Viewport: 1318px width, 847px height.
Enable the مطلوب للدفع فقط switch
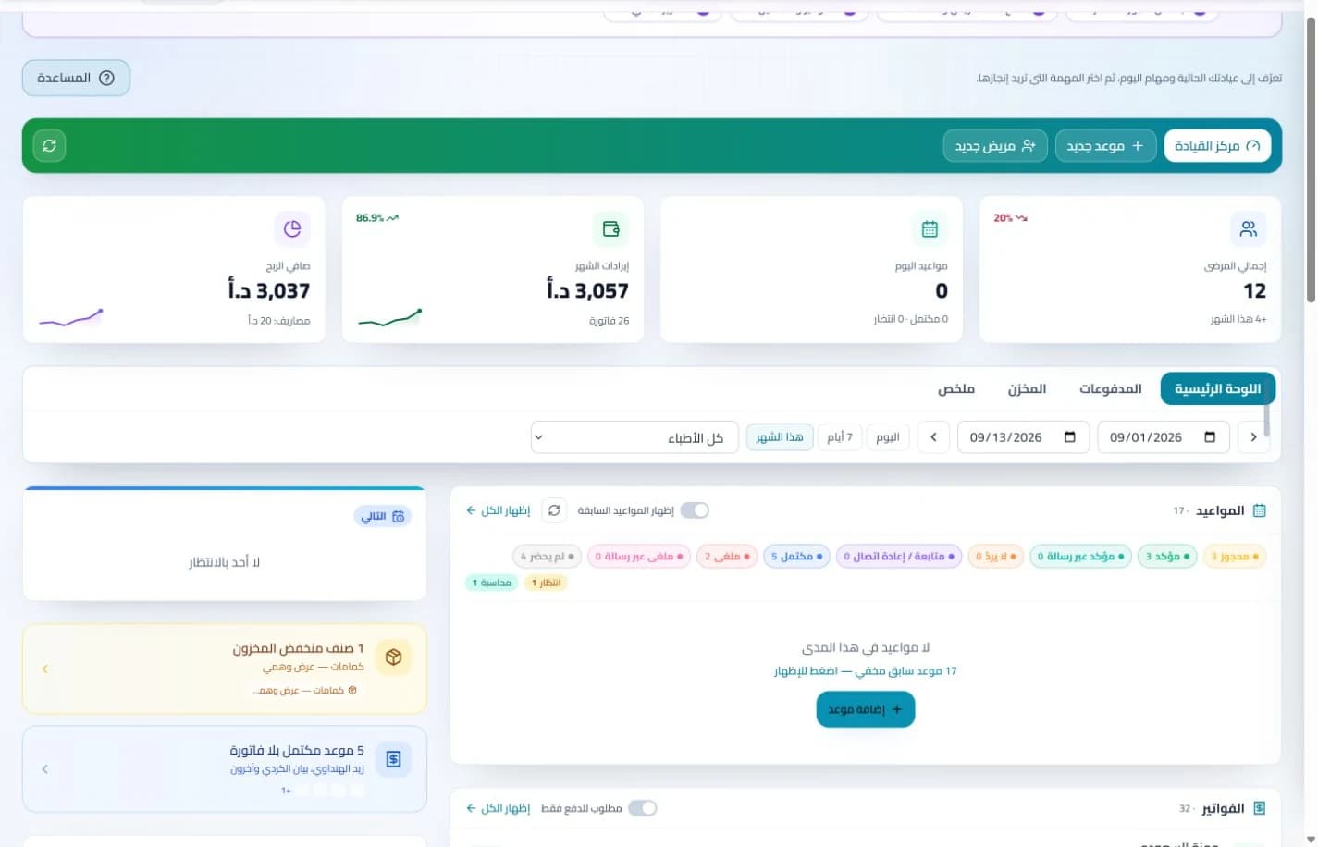click(x=643, y=808)
